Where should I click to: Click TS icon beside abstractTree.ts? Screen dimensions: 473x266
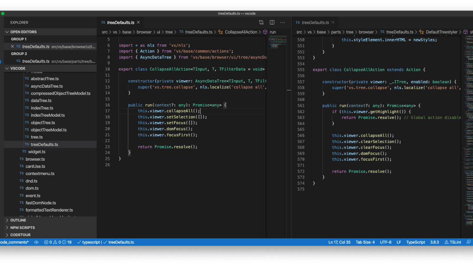(x=27, y=79)
